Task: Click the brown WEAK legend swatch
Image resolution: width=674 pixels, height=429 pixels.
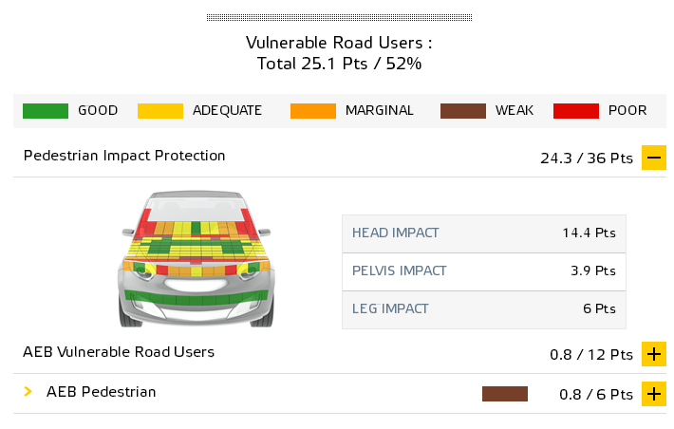Action: click(x=463, y=111)
